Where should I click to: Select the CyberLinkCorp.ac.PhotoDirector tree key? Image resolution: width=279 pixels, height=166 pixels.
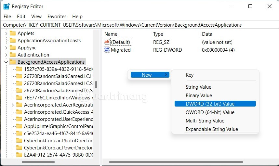[58, 140]
